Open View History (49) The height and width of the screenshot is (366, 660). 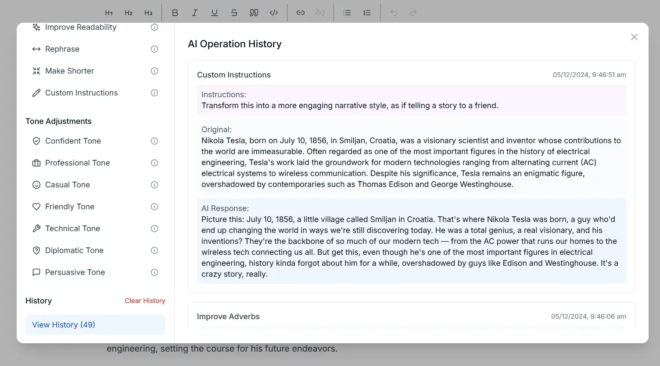[63, 325]
